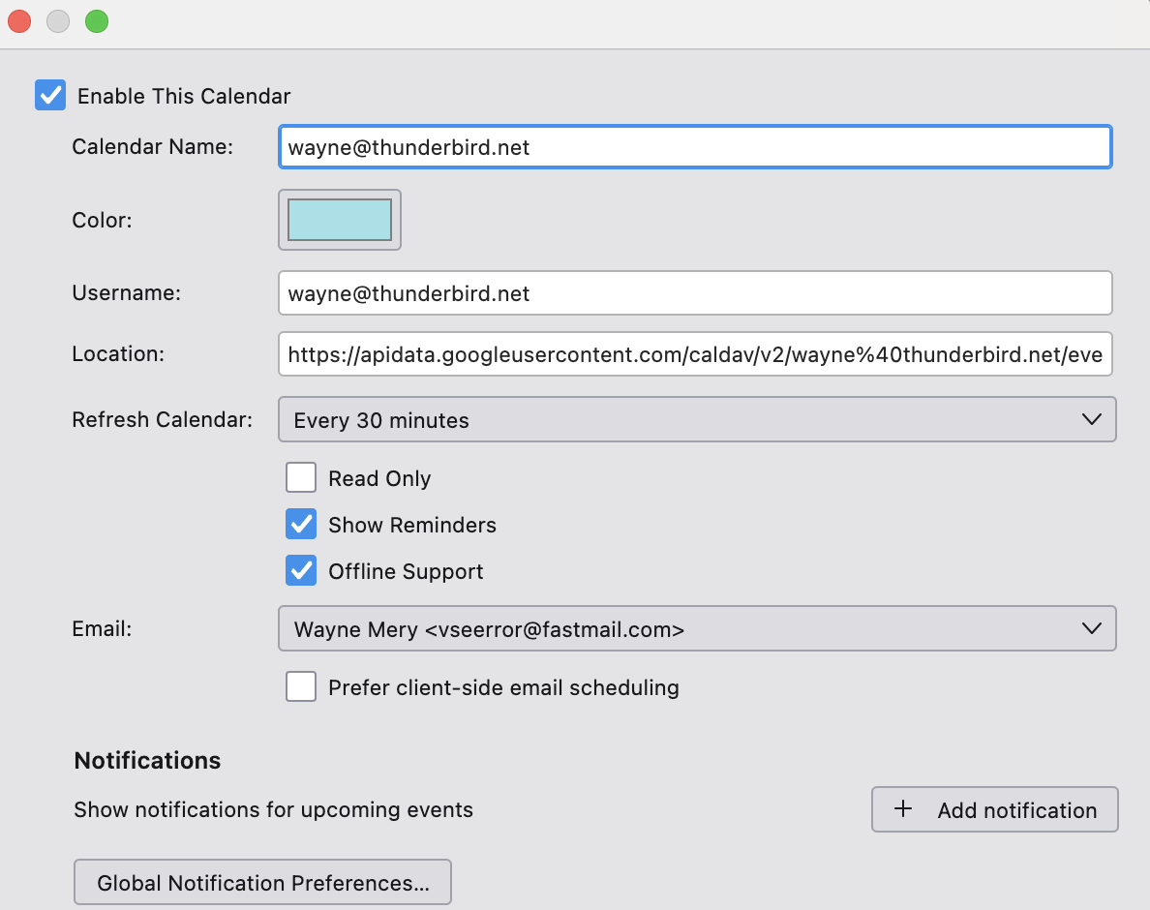This screenshot has width=1150, height=910.
Task: Minimize the window with the gray button
Action: coord(58,21)
